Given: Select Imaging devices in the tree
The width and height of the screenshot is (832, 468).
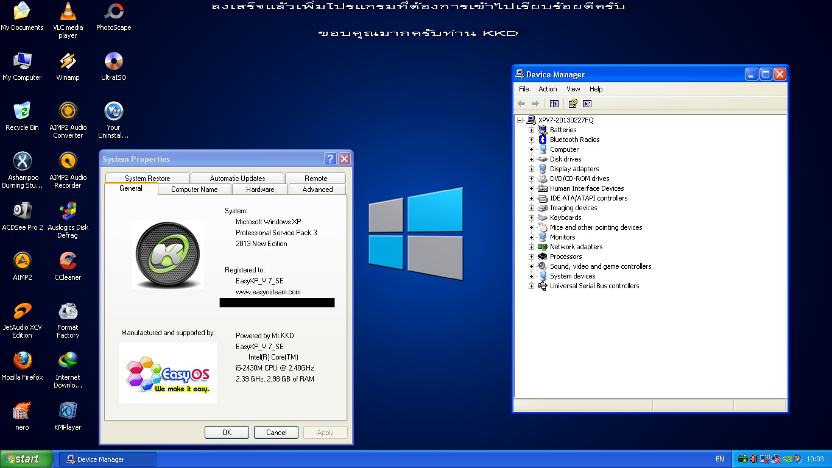Looking at the screenshot, I should click(573, 208).
